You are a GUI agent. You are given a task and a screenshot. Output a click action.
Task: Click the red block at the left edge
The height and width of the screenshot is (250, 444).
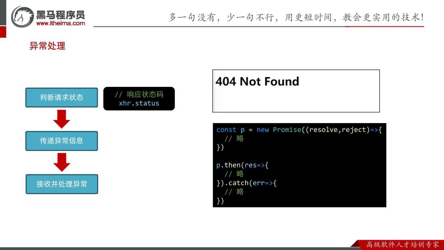coord(3,32)
